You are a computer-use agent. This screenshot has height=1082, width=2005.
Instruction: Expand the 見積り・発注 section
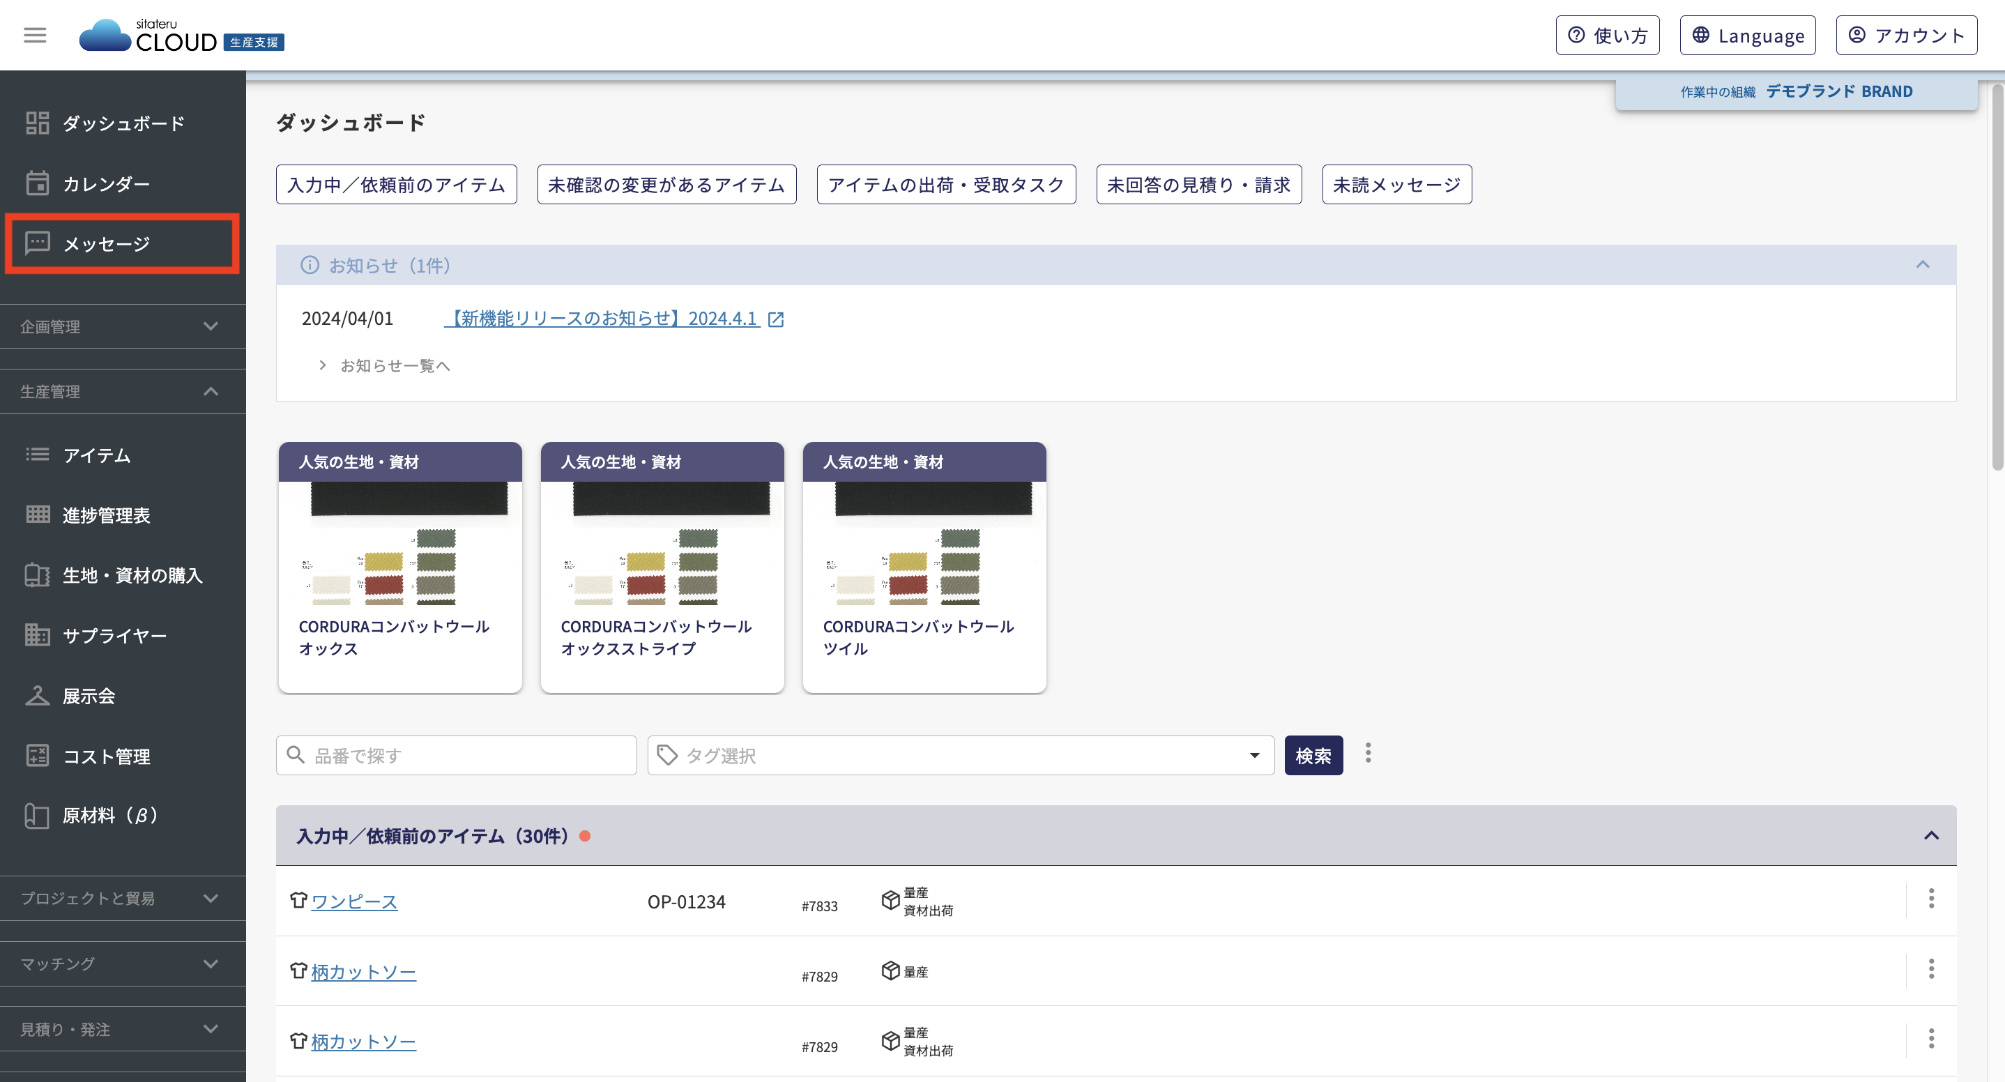click(x=123, y=1029)
